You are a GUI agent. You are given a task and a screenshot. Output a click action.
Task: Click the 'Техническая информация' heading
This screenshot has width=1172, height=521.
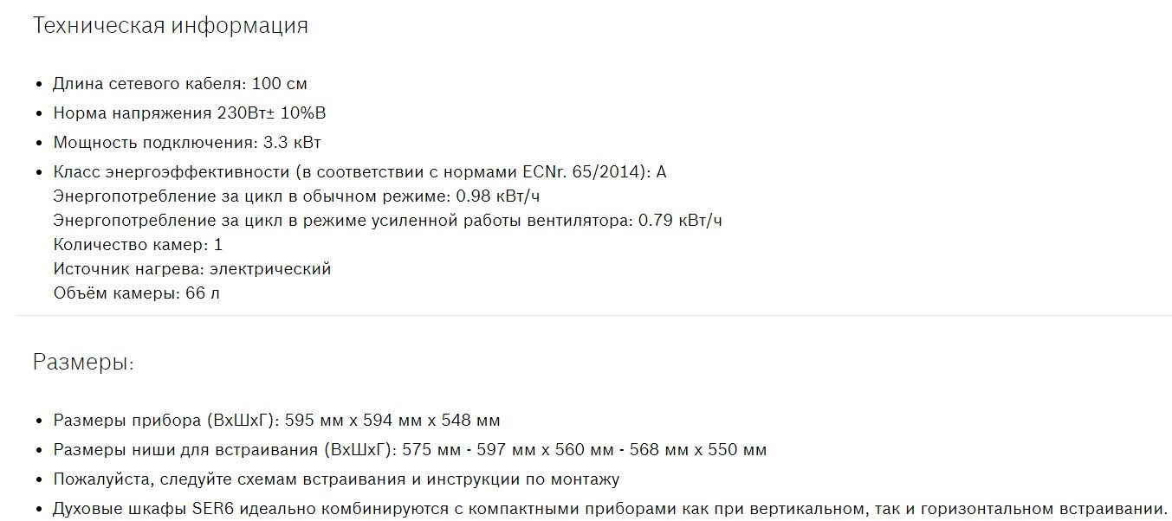(170, 26)
